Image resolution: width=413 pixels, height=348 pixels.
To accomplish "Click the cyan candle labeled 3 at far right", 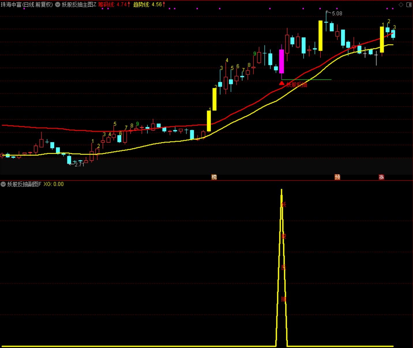I will click(x=393, y=34).
